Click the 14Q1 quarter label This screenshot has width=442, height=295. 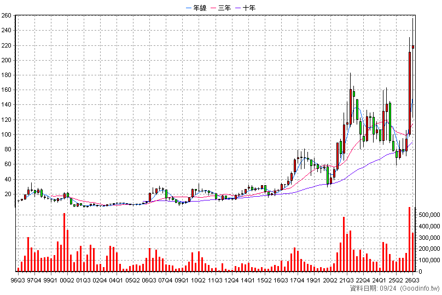248,281
